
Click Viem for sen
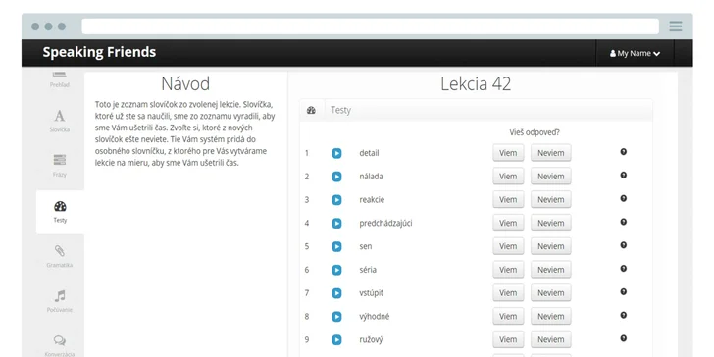click(508, 246)
